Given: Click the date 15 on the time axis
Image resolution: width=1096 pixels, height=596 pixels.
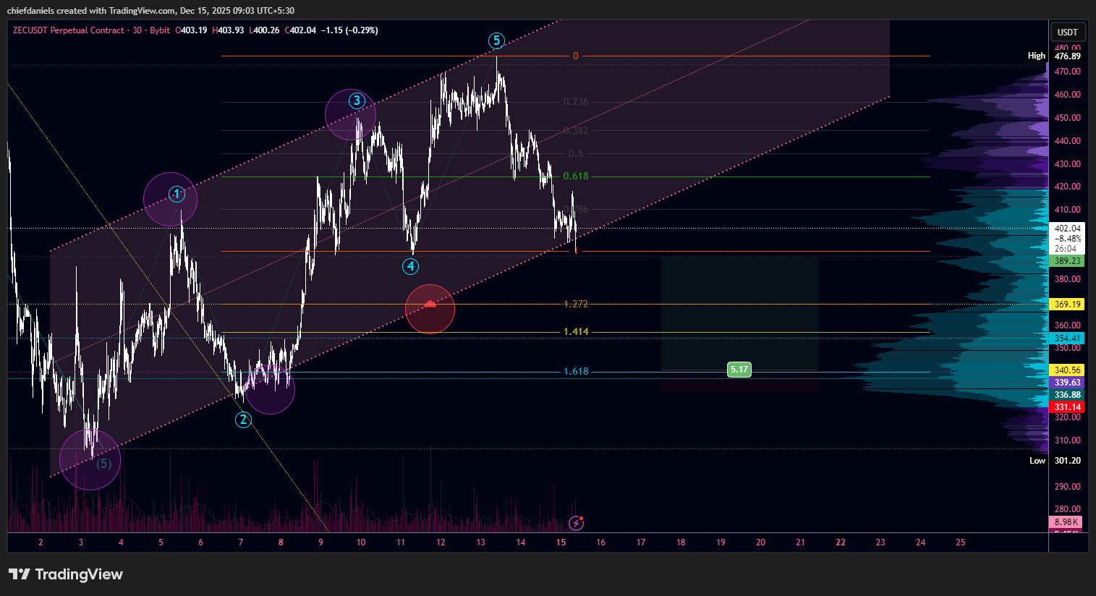Looking at the screenshot, I should click(561, 542).
